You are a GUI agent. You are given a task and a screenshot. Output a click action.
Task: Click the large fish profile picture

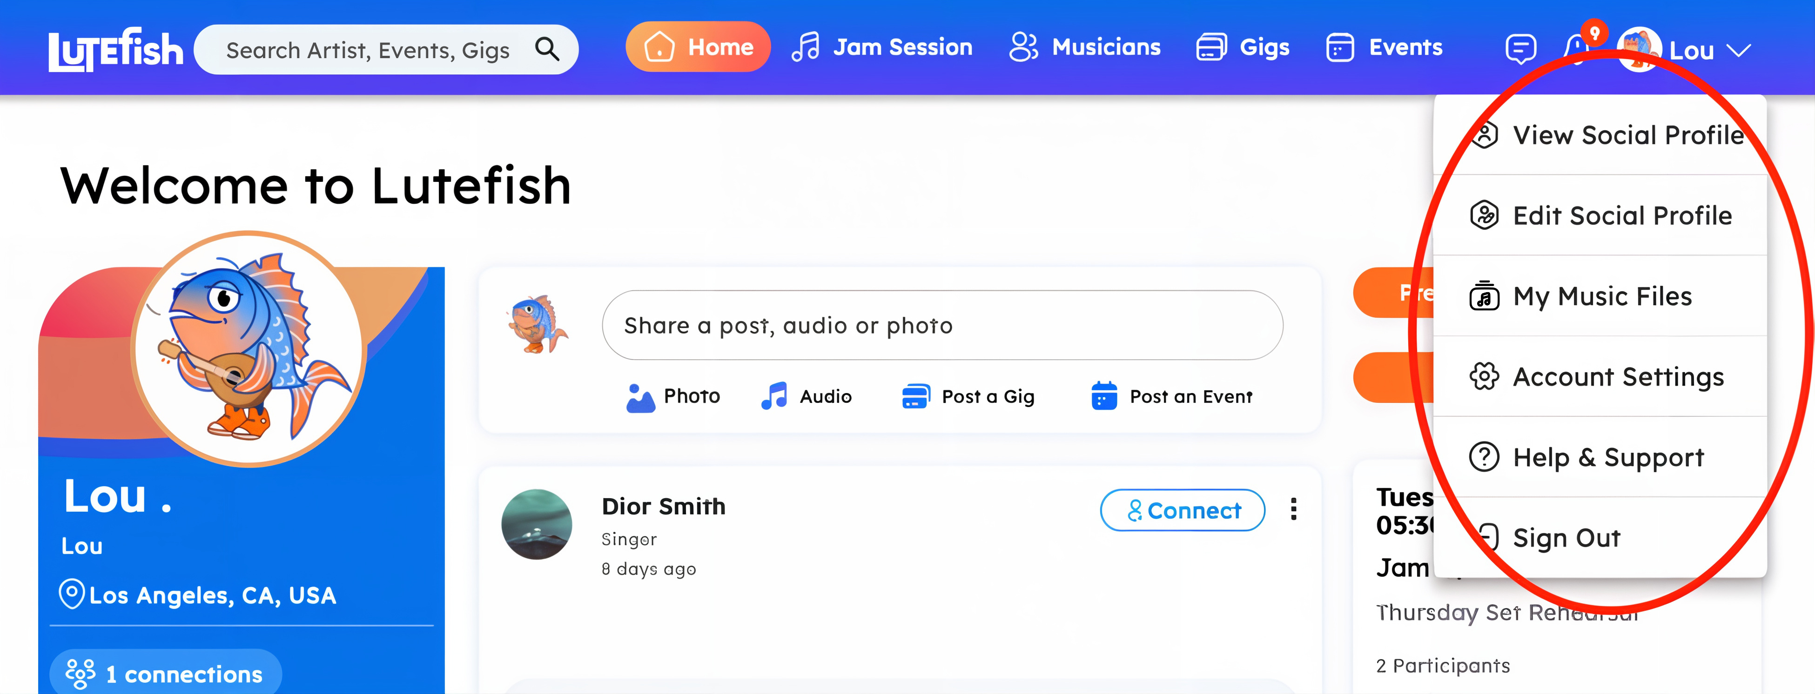pyautogui.click(x=249, y=349)
